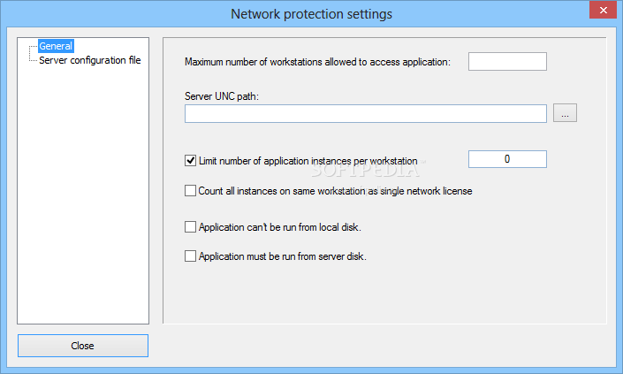Click the Count all instances label text
This screenshot has height=374, width=623.
point(335,191)
